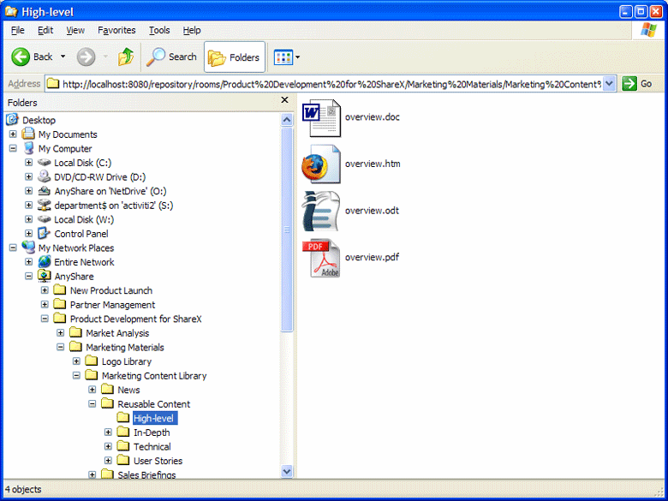Expand the My Documents node
Image resolution: width=668 pixels, height=501 pixels.
click(x=13, y=134)
